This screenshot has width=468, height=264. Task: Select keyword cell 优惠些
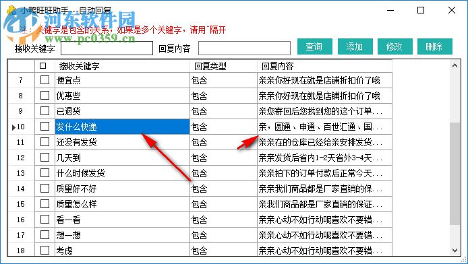pyautogui.click(x=122, y=96)
